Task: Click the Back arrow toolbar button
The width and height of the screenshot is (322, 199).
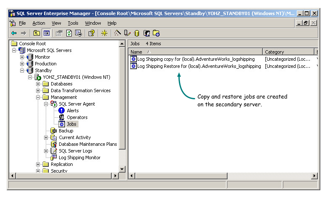Action: (14, 33)
